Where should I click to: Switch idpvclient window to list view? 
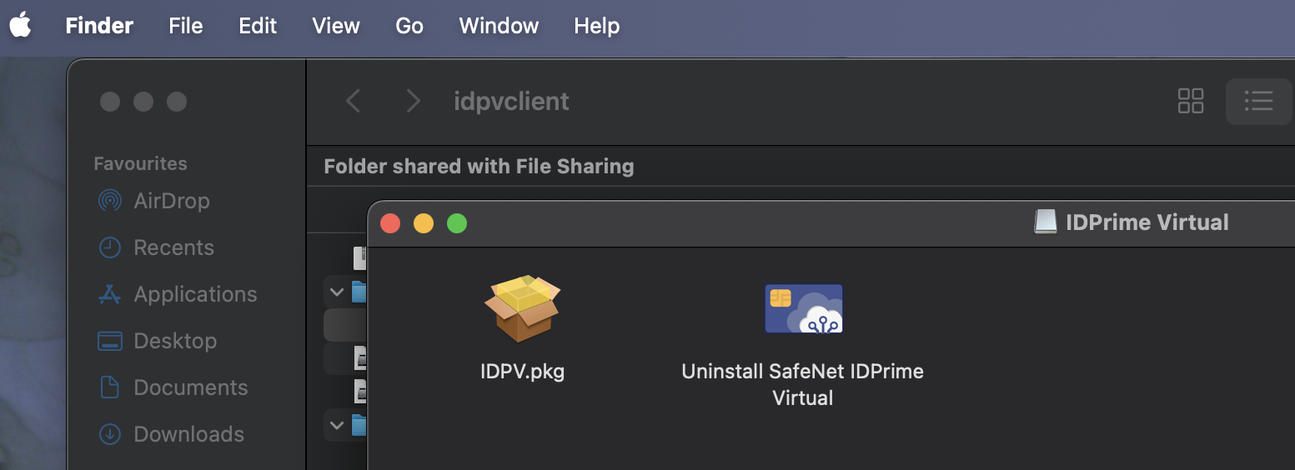tap(1258, 102)
